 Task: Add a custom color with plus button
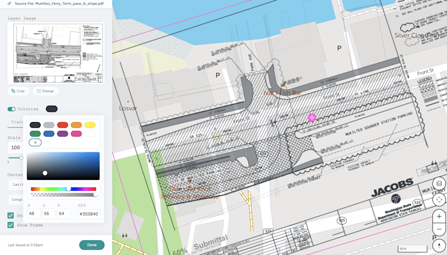pos(35,142)
